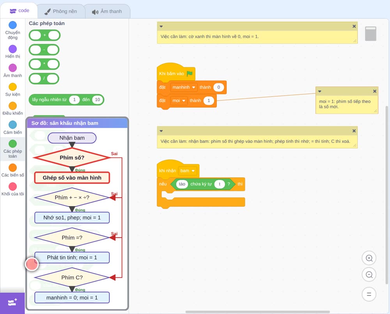This screenshot has width=390, height=314.
Task: Select the Các phép toán category
Action: 12,149
